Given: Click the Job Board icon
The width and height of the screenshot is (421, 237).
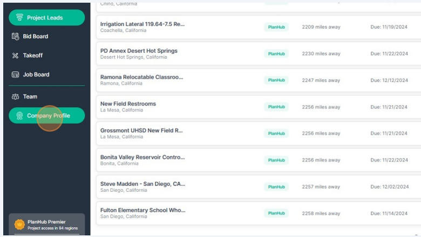Looking at the screenshot, I should point(15,74).
